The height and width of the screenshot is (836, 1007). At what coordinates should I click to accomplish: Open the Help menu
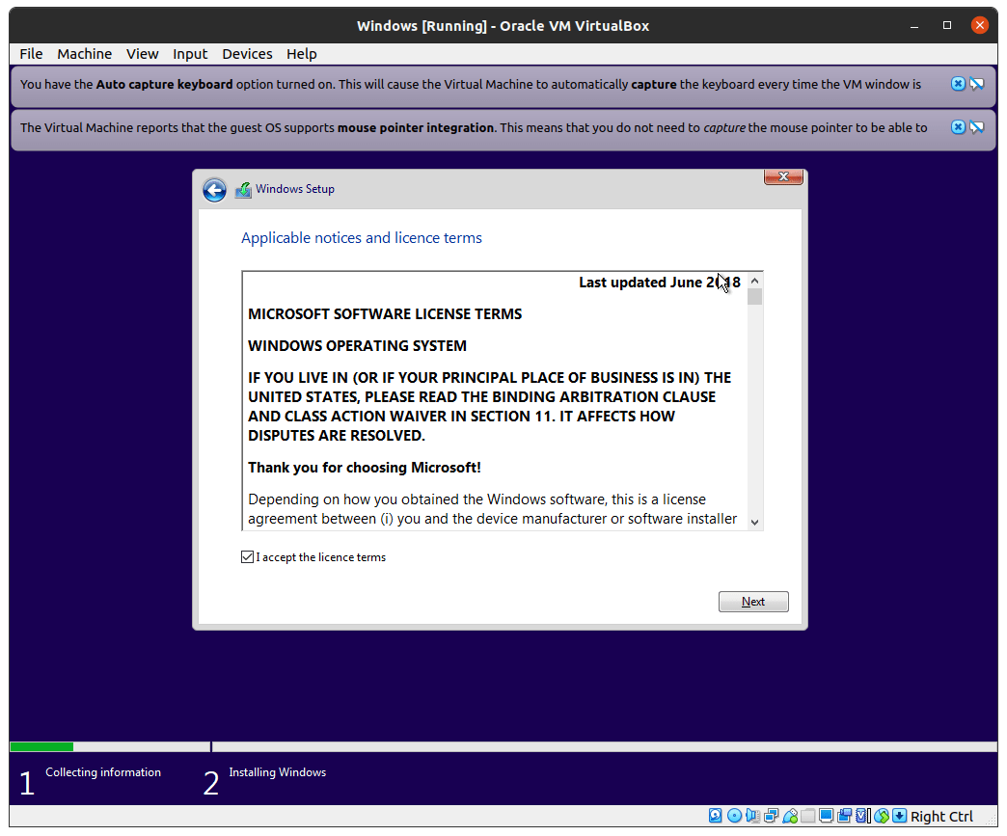click(x=301, y=54)
